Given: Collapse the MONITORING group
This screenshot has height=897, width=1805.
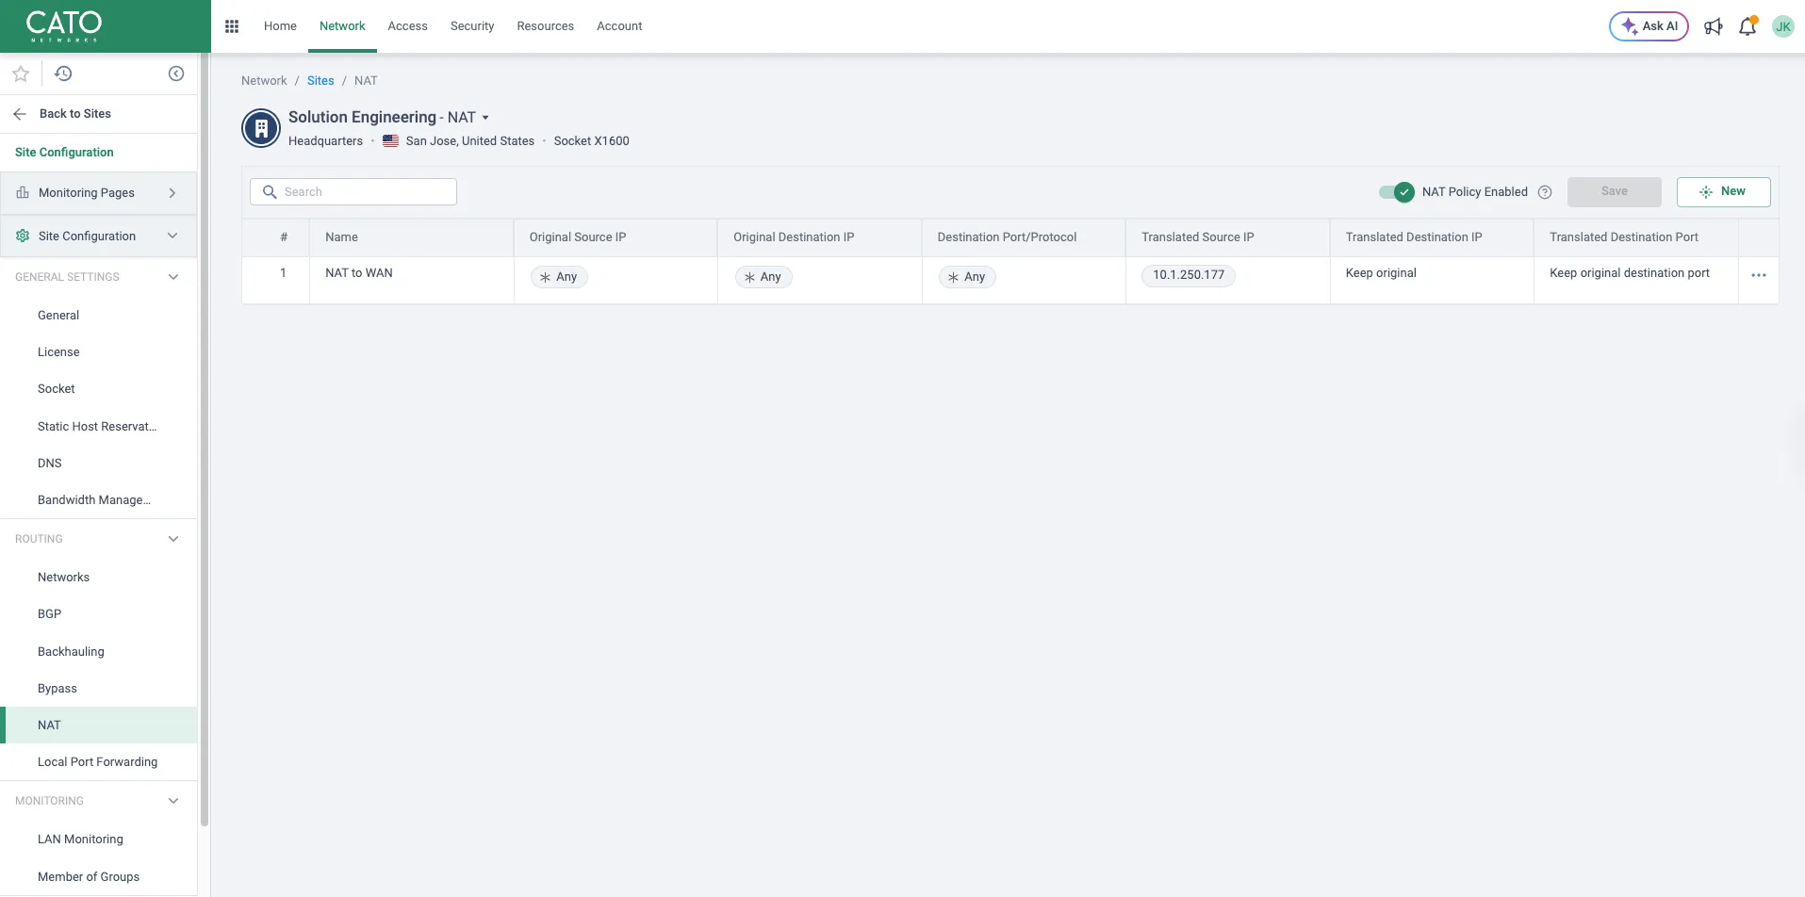Looking at the screenshot, I should (173, 801).
